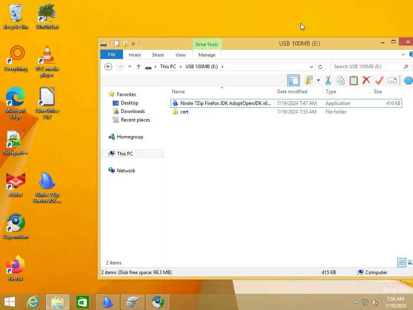Expand the ribbon with the chevron
Viewport: 413px width, 310px height.
(403, 54)
